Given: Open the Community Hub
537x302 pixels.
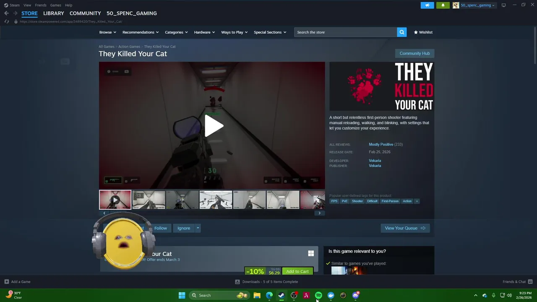Looking at the screenshot, I should pyautogui.click(x=414, y=53).
